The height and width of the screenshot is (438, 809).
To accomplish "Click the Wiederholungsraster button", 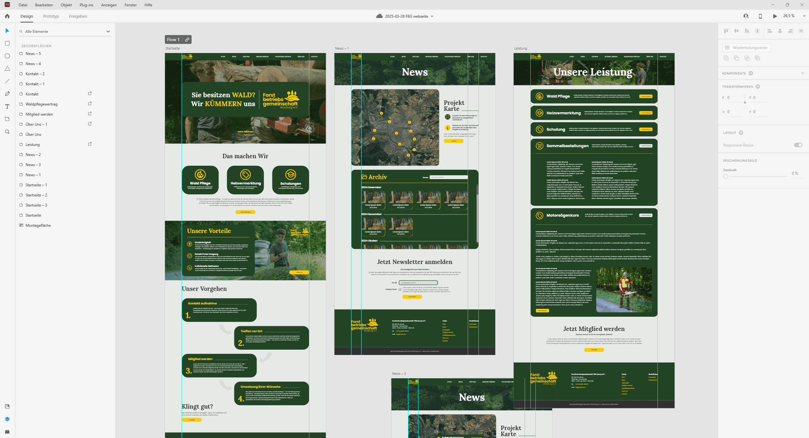I will click(x=746, y=48).
